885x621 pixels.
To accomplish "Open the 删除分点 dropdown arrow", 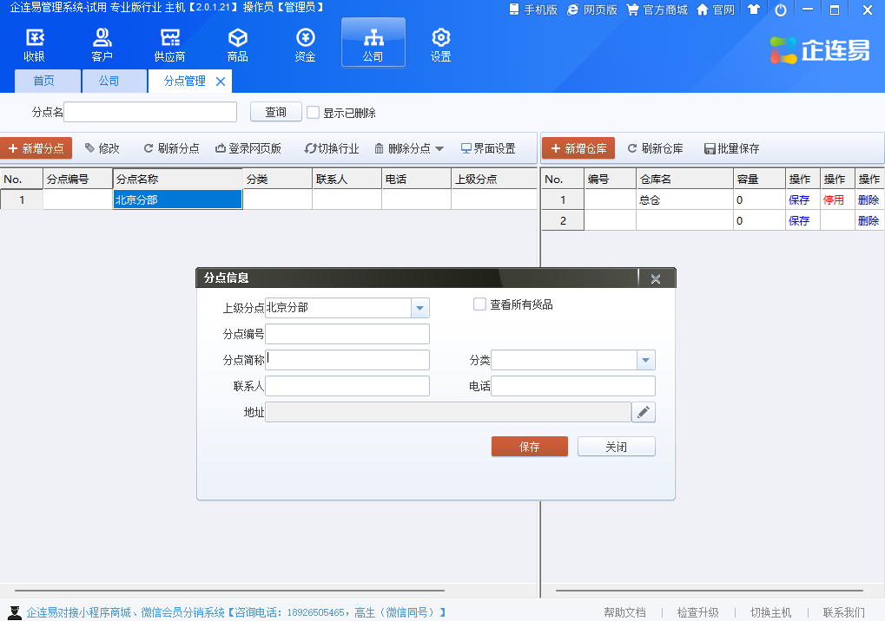I will click(439, 148).
